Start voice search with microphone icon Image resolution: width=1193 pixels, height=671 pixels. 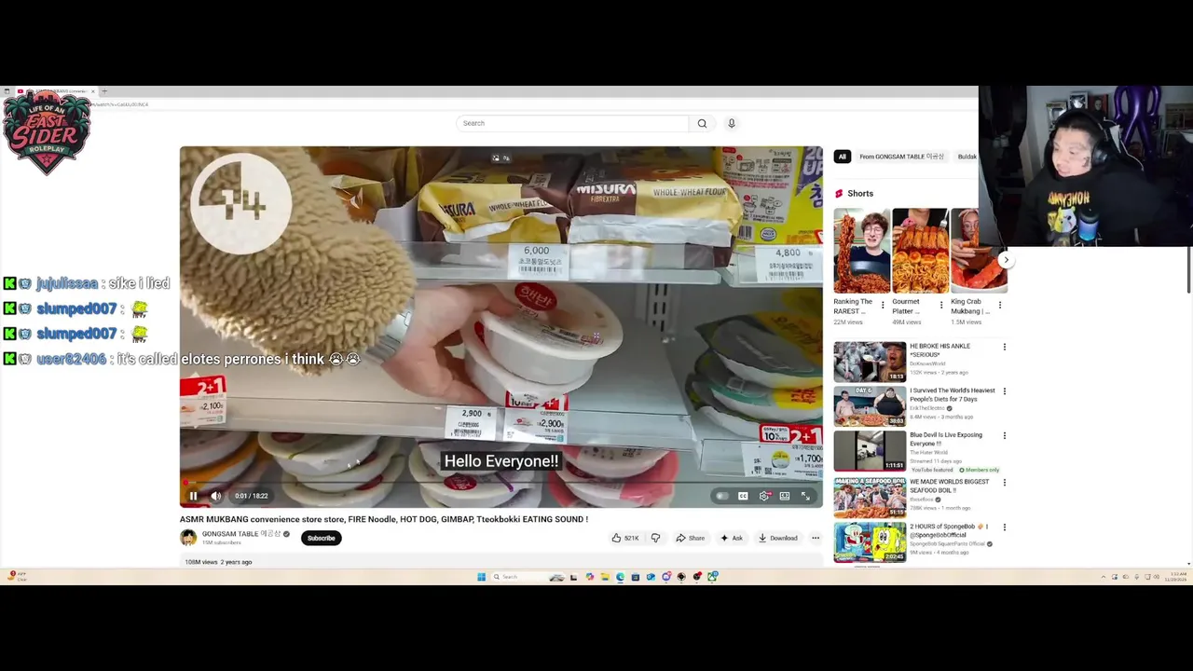(732, 123)
